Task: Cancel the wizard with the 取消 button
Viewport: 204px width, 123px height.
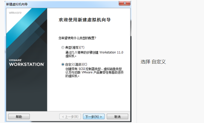Action: point(117,116)
